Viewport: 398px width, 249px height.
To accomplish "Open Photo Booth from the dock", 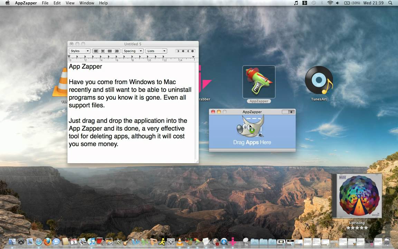I will [100, 242].
